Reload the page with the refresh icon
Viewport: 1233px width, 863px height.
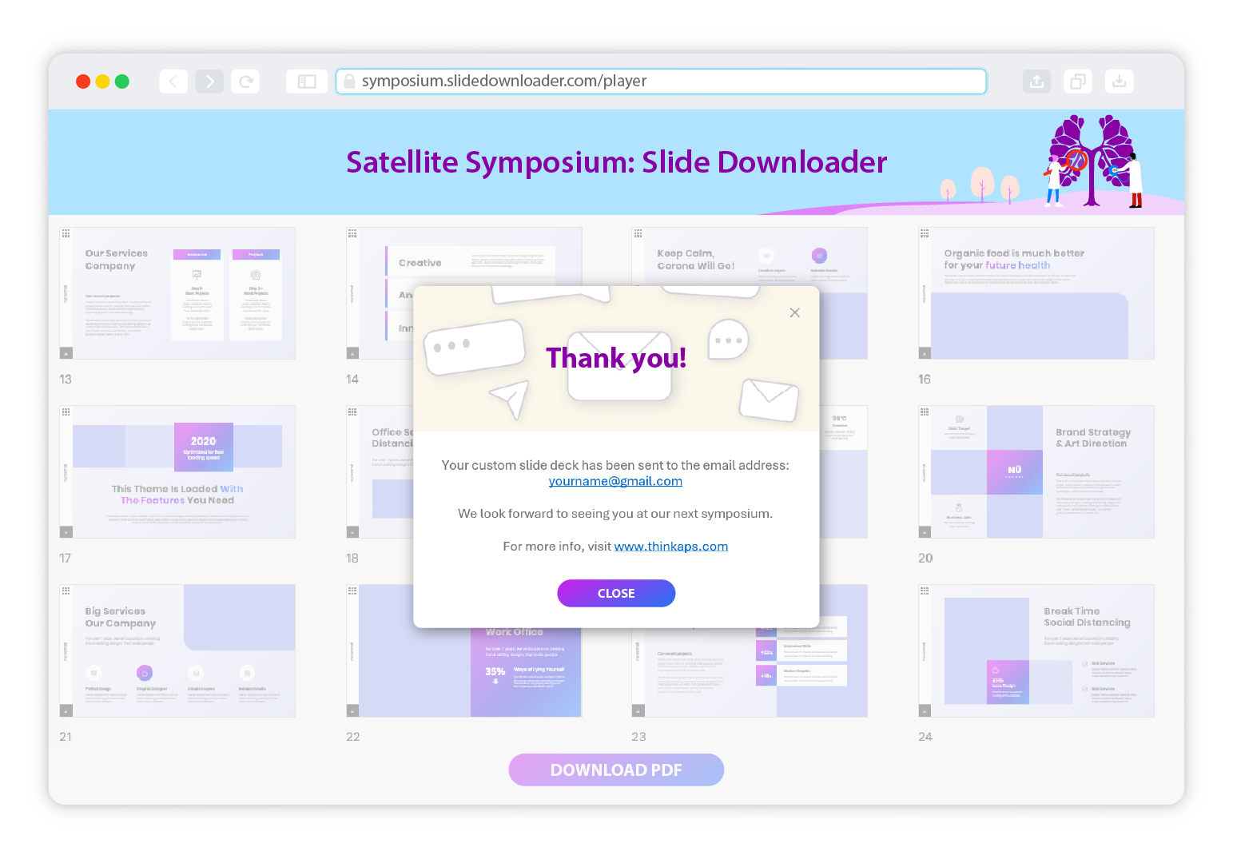pos(245,82)
